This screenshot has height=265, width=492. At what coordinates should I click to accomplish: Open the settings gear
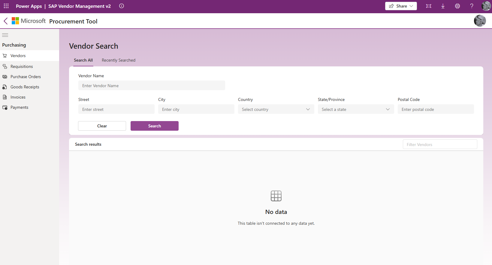457,6
